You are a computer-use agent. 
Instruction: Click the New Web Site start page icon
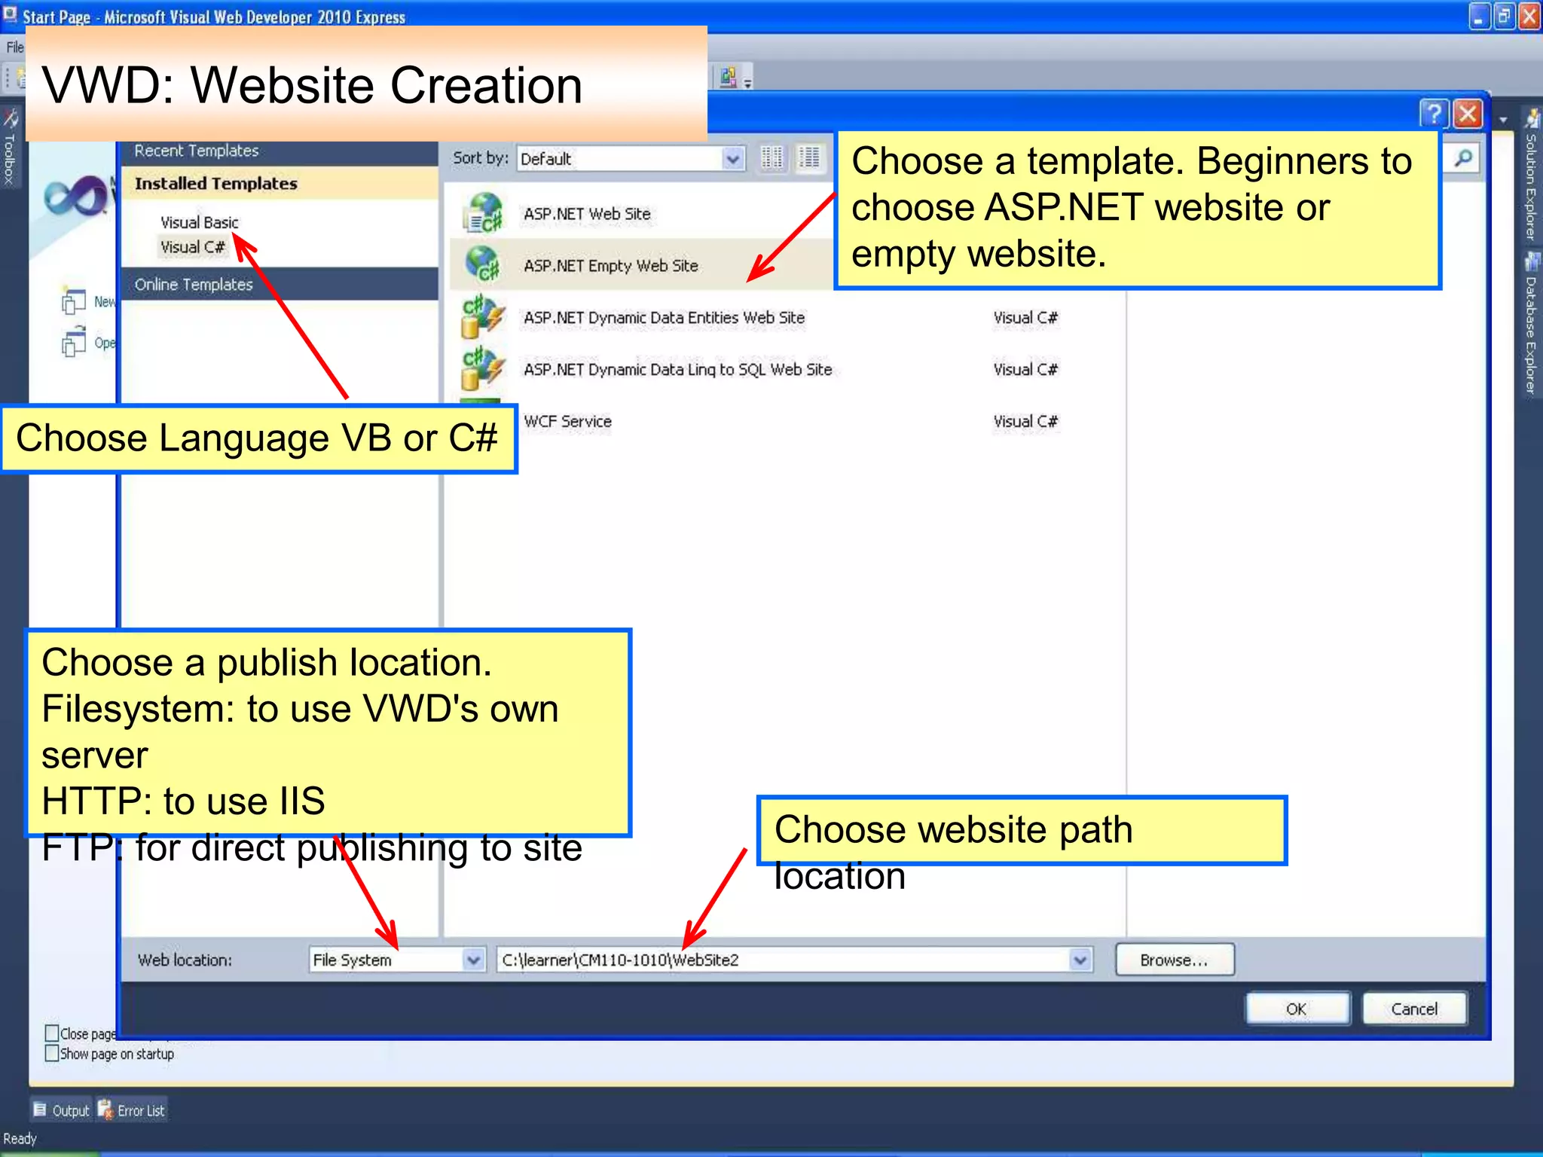[73, 301]
